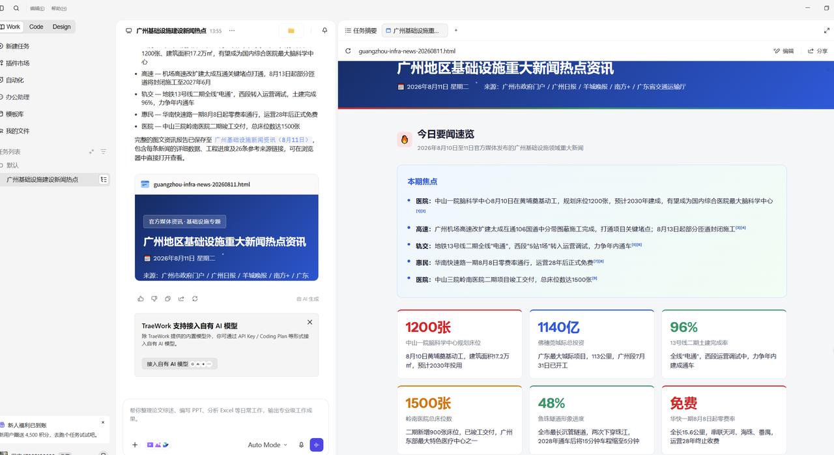Click the 本期焦点 heading
Viewport: 834px width, 455px height.
coord(422,181)
